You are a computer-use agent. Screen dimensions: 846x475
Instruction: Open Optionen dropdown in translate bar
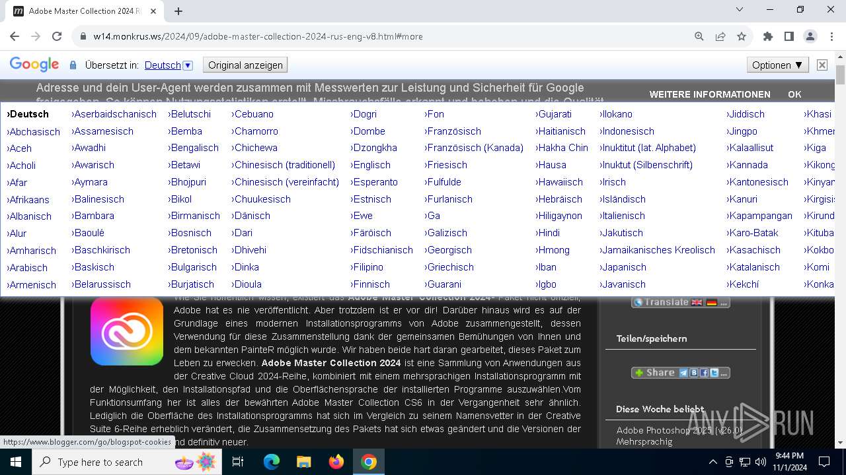tap(777, 65)
